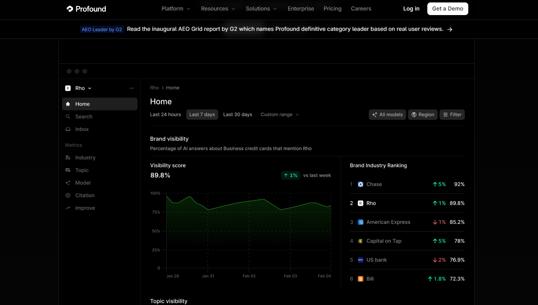Expand the Resources navigation menu
Screen dimensions: 538x305
218,8
